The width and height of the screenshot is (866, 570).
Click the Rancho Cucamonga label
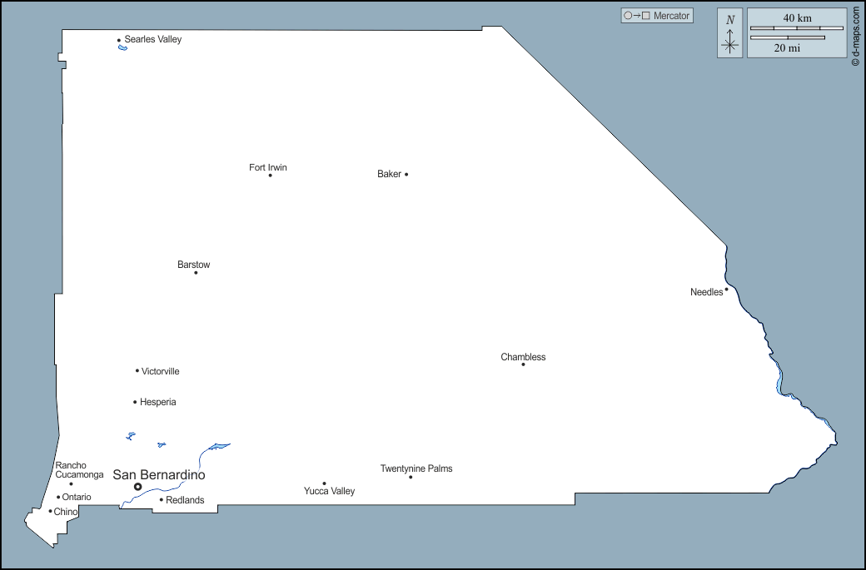(x=79, y=470)
